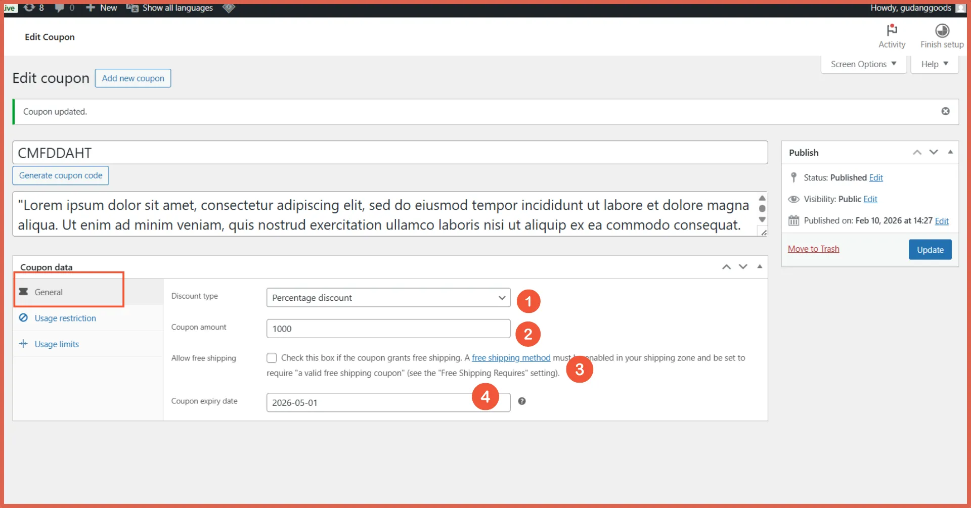Click the Generate coupon code button
Screen dimensions: 971x508
click(61, 175)
